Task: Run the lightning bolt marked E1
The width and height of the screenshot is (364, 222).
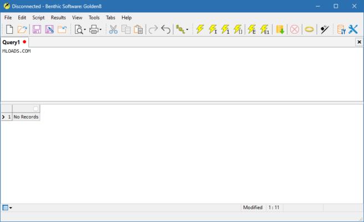Action: pyautogui.click(x=265, y=29)
